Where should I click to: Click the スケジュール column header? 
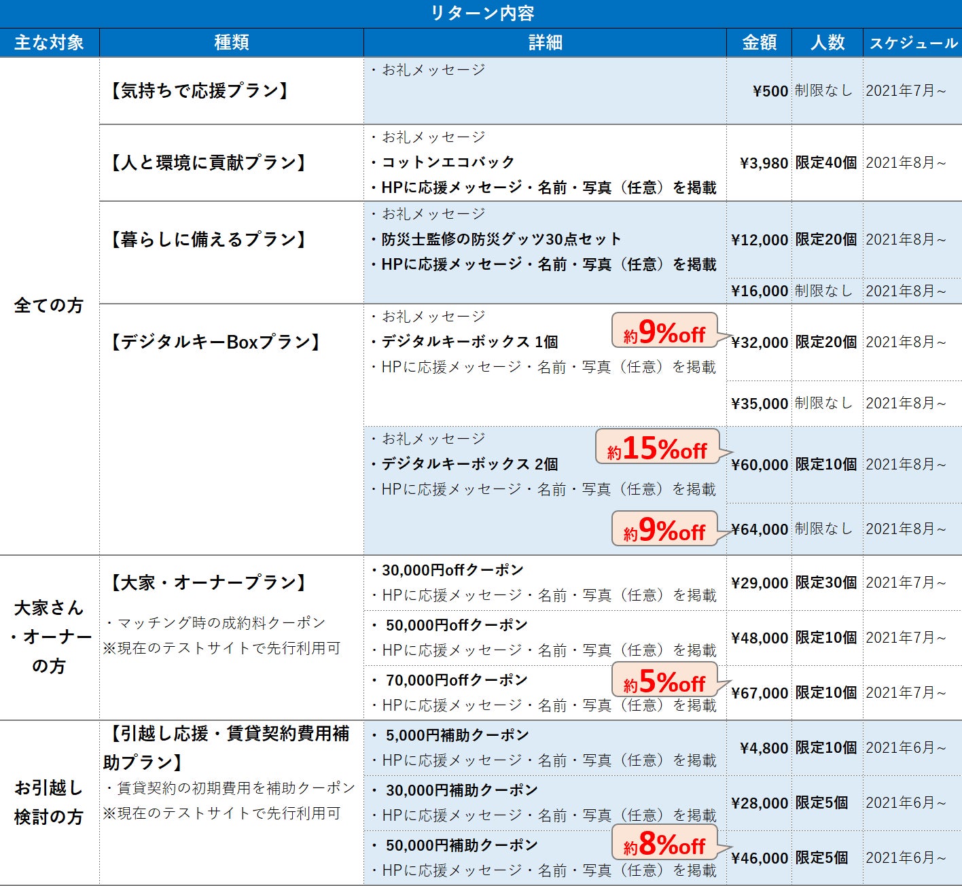[x=912, y=43]
